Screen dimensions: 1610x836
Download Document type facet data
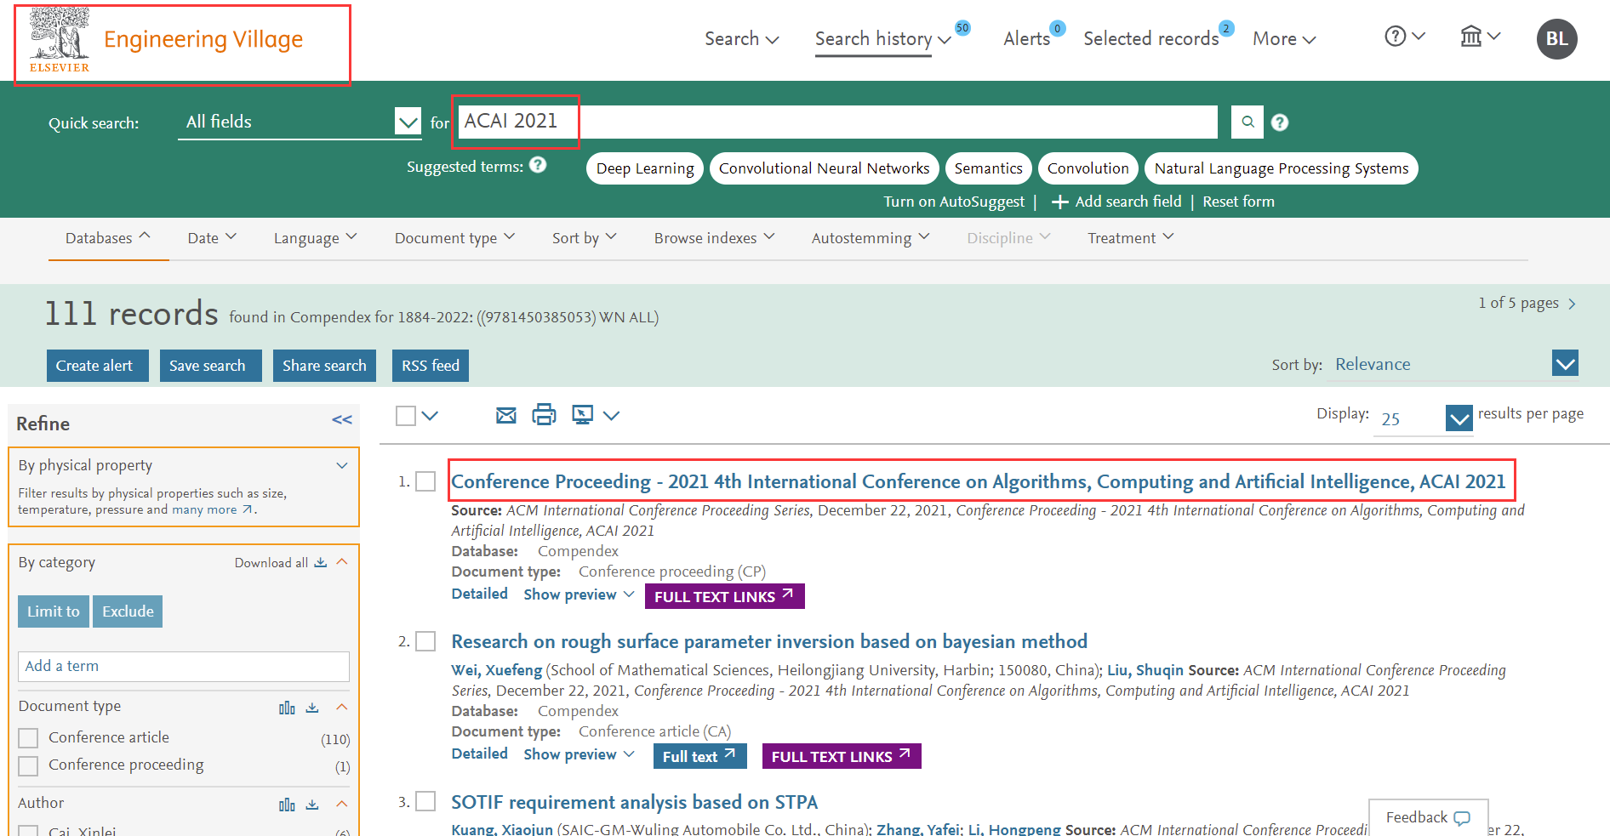(x=312, y=708)
